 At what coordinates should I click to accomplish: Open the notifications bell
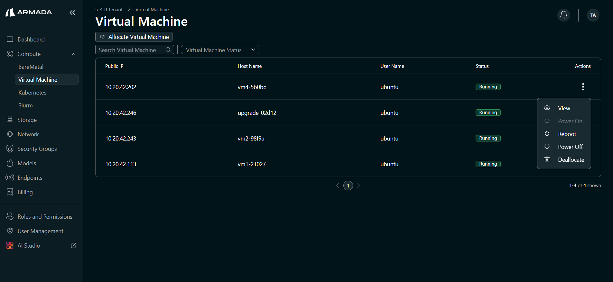[563, 15]
